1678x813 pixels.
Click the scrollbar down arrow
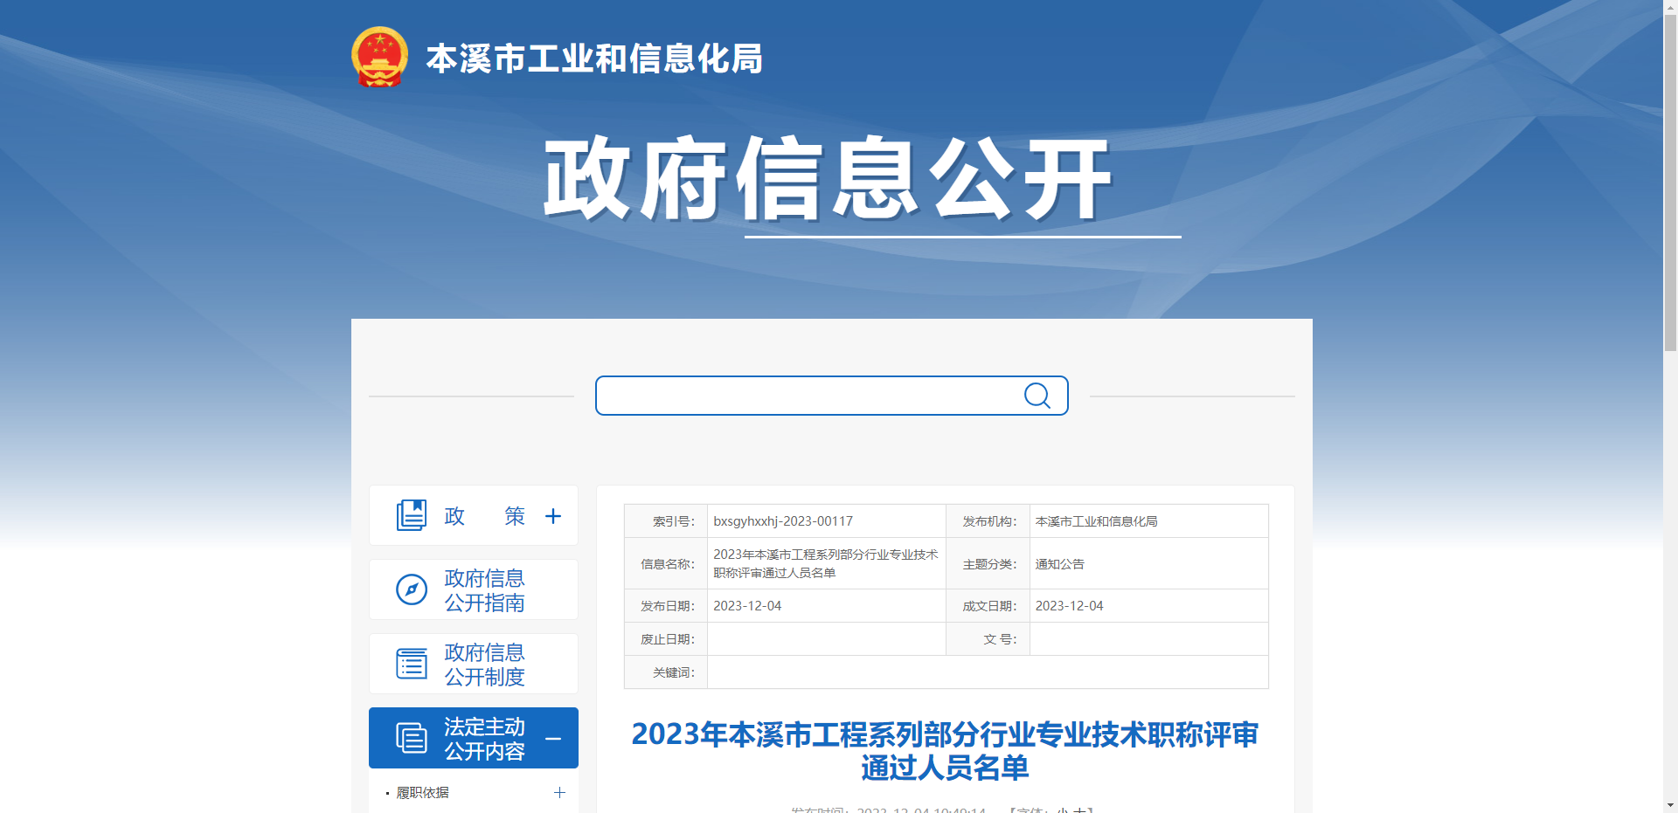(1671, 806)
